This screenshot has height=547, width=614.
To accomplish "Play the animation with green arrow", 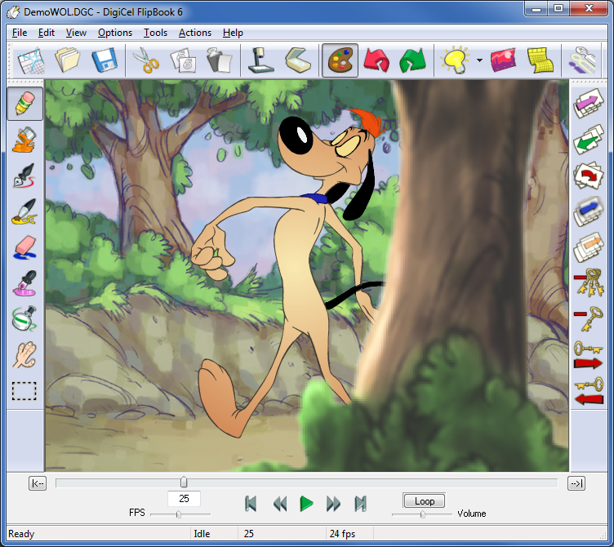I will point(306,504).
